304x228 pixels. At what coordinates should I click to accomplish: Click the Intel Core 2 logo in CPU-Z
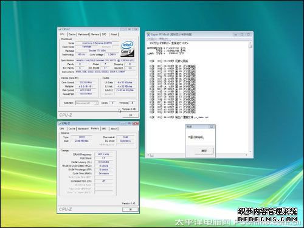pos(127,49)
